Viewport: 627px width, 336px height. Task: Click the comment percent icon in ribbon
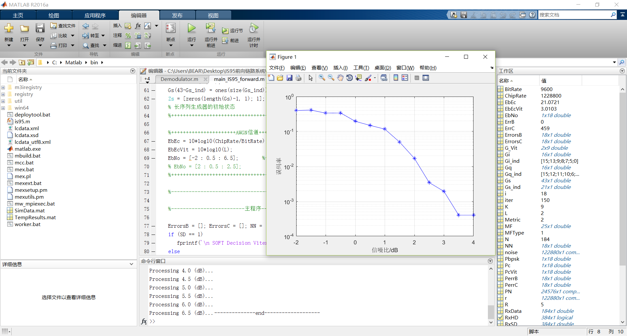point(128,36)
